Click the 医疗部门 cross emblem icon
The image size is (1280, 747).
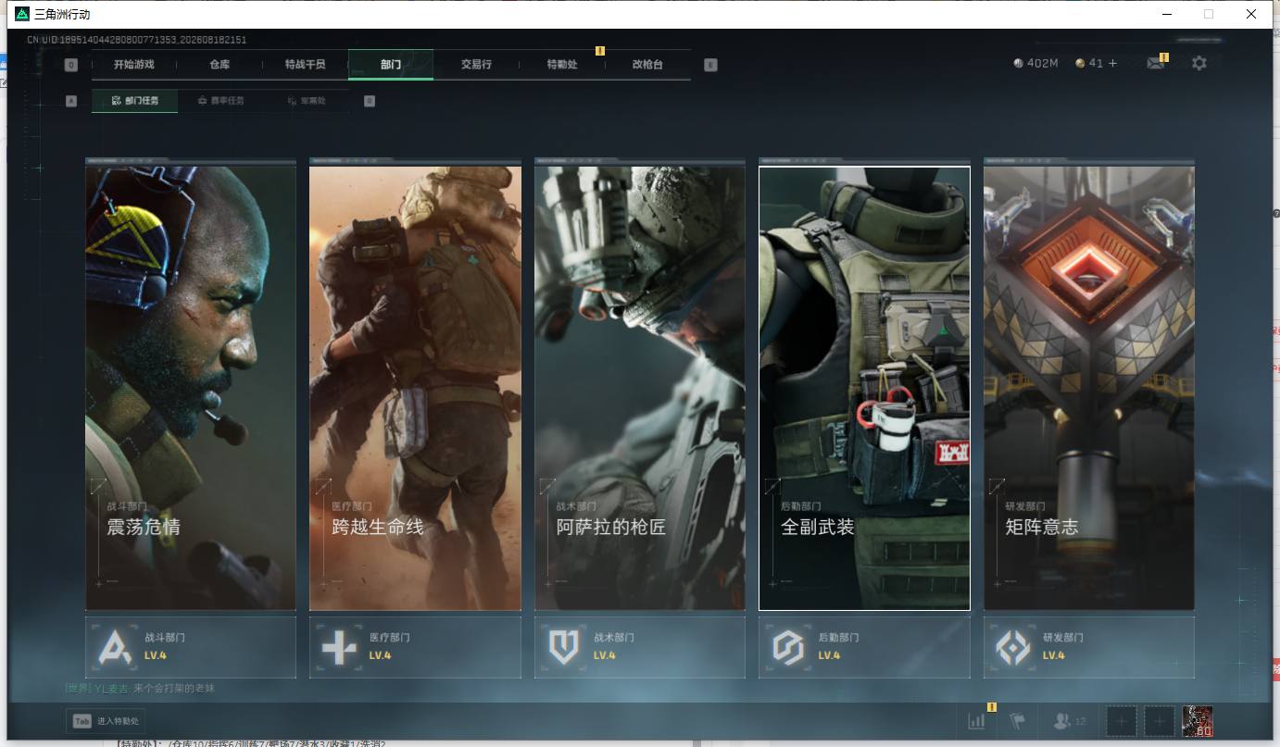[x=339, y=647]
